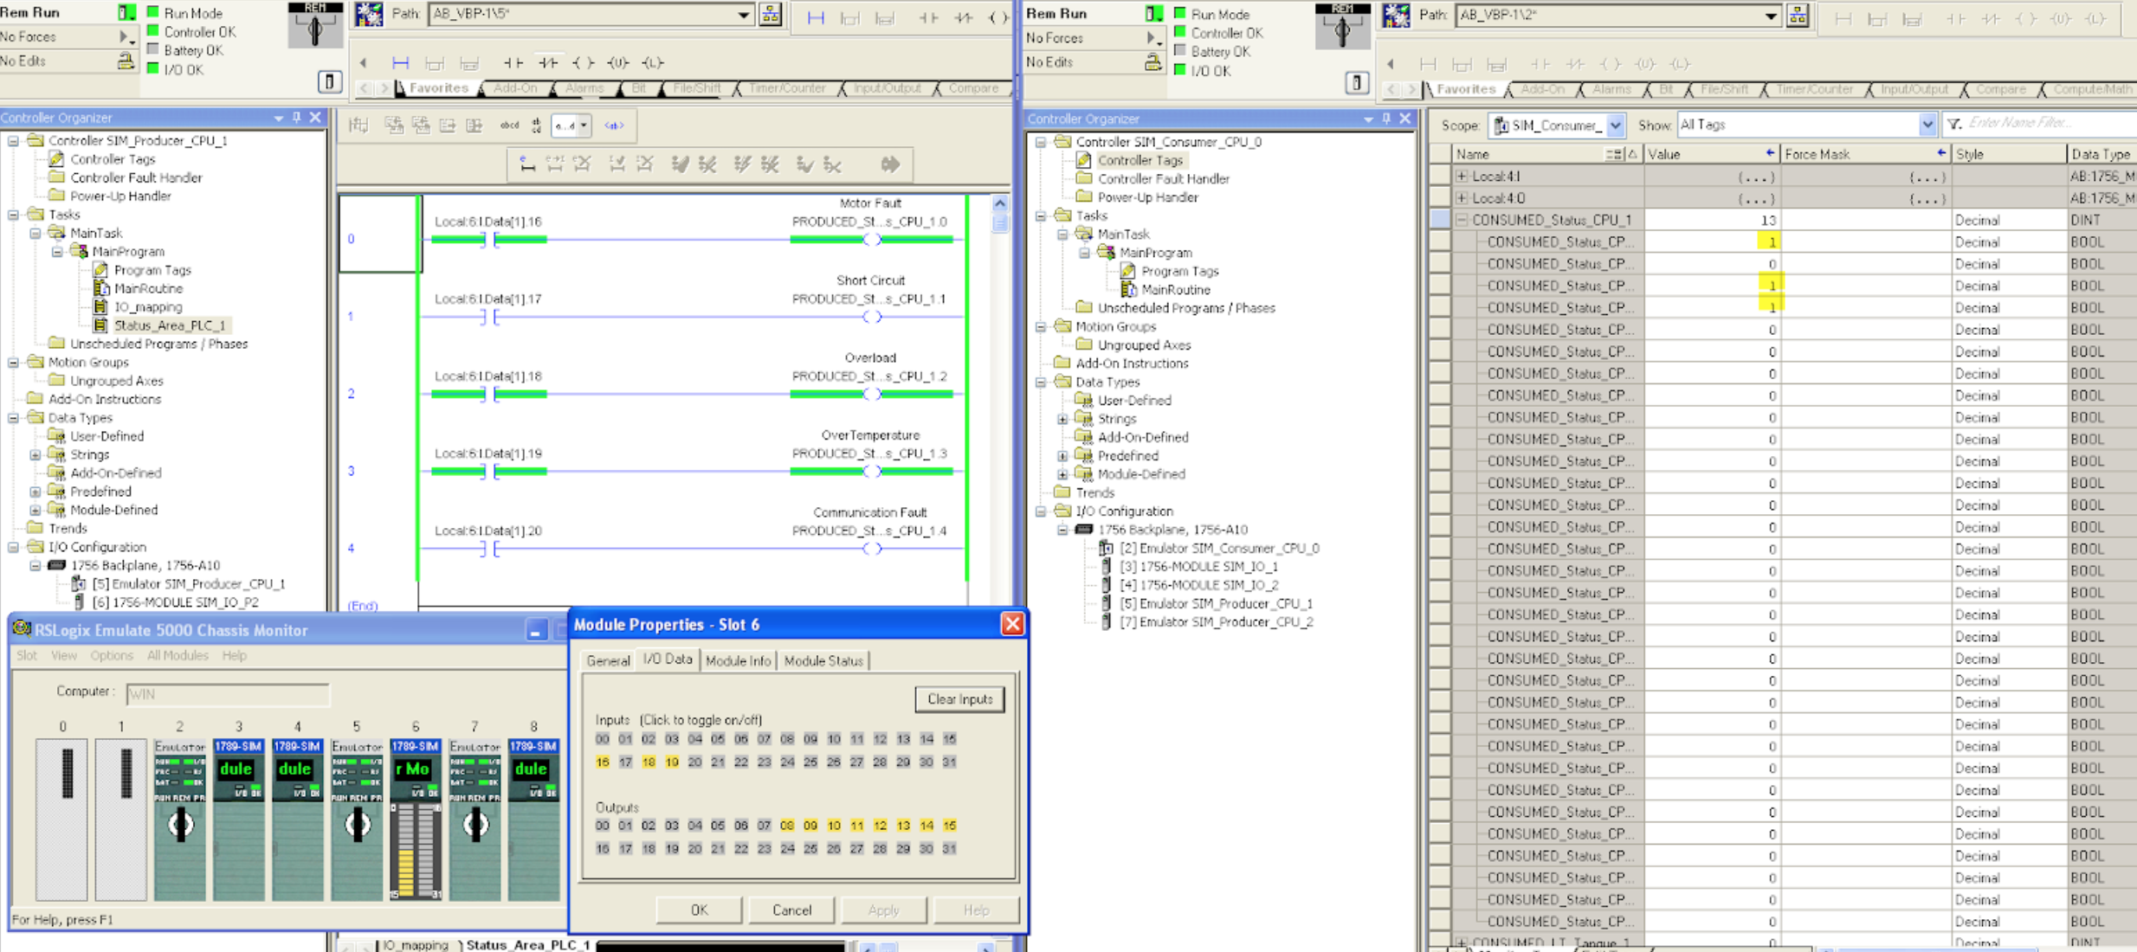Expand the Local:4:I tag row
This screenshot has height=952, width=2137.
[x=1462, y=176]
